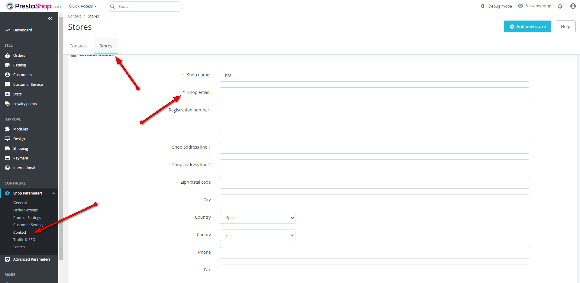The width and height of the screenshot is (580, 283).
Task: Open Product Settings submenu item
Action: [27, 218]
